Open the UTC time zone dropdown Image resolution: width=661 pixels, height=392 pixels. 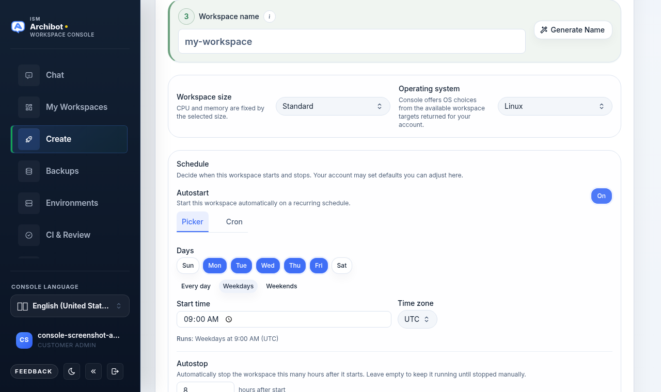[417, 319]
